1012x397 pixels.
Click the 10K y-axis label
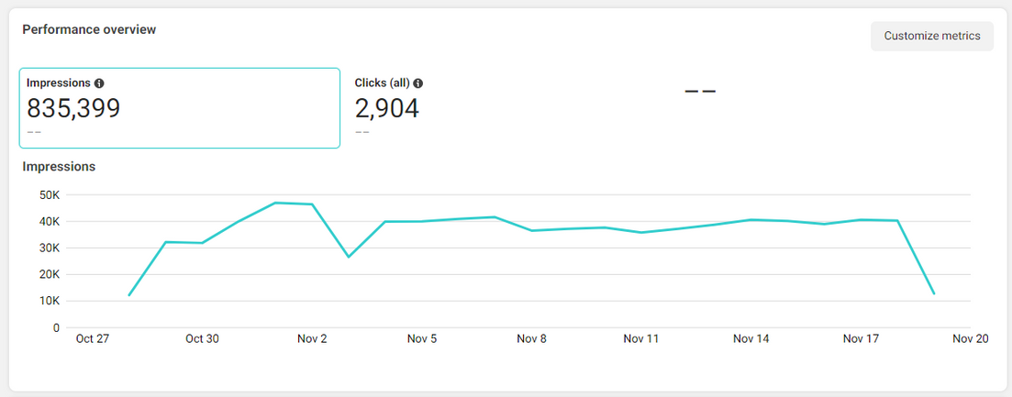pyautogui.click(x=48, y=301)
